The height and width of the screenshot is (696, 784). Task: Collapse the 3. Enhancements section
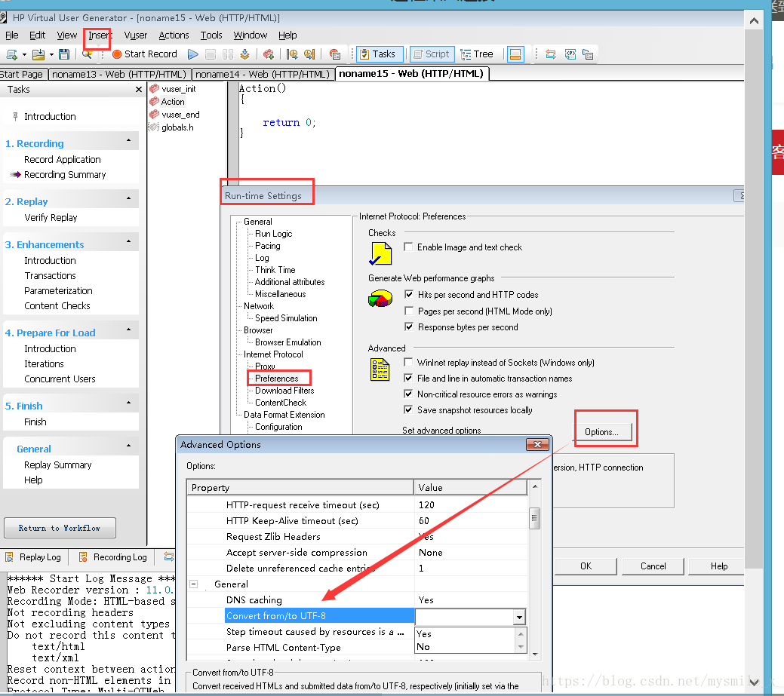click(x=128, y=241)
